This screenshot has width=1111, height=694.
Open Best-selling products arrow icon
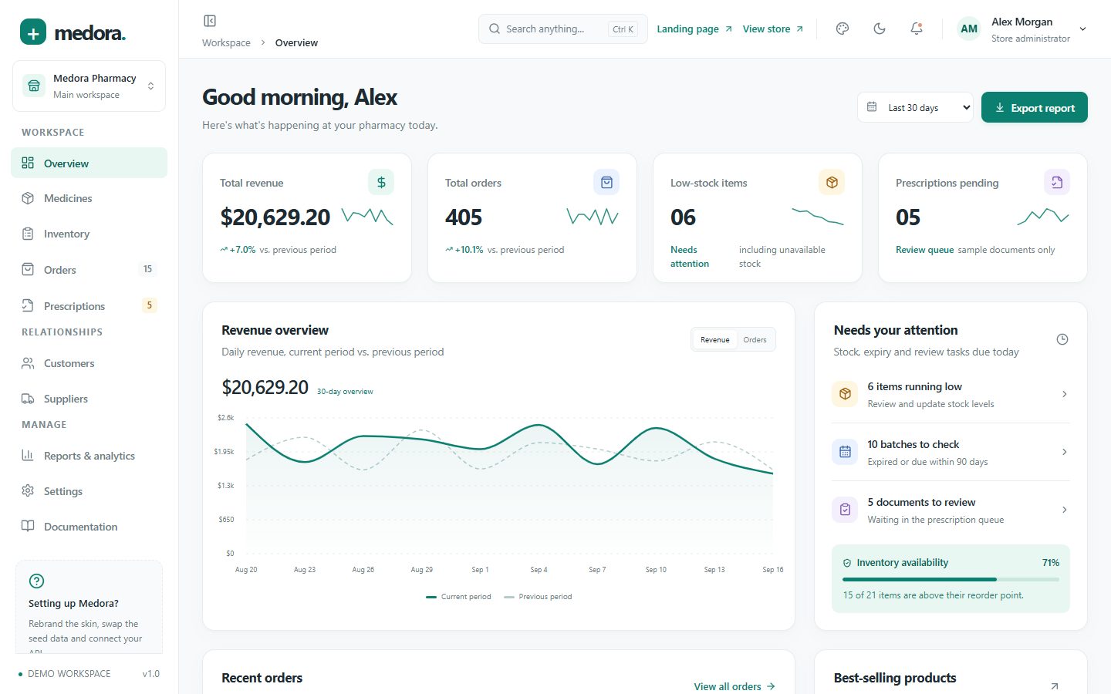(1055, 686)
